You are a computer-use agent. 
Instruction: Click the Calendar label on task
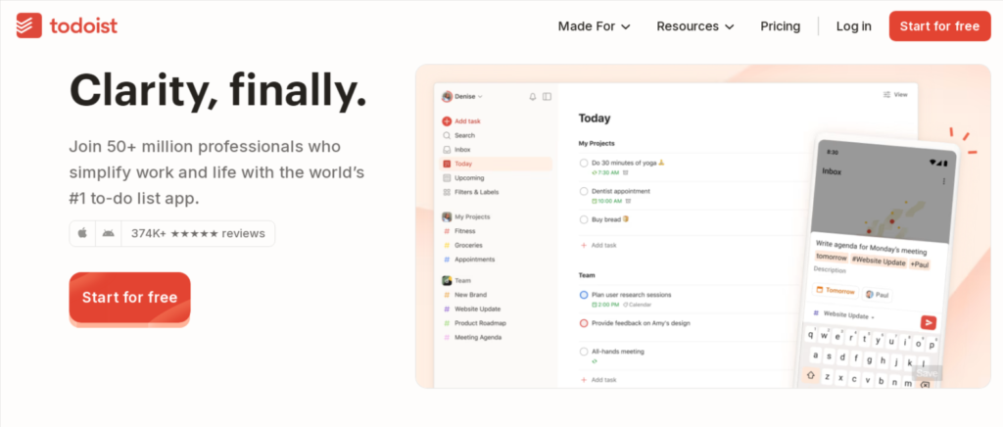(x=637, y=305)
